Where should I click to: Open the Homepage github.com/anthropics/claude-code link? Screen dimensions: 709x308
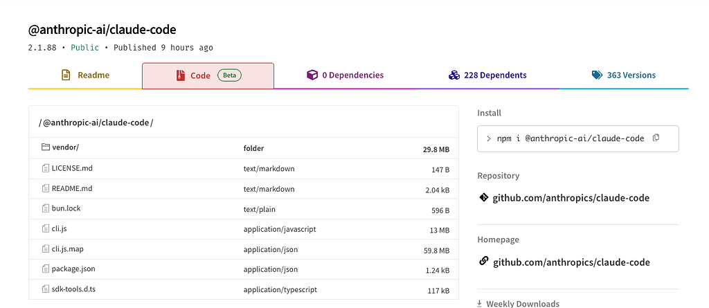571,262
